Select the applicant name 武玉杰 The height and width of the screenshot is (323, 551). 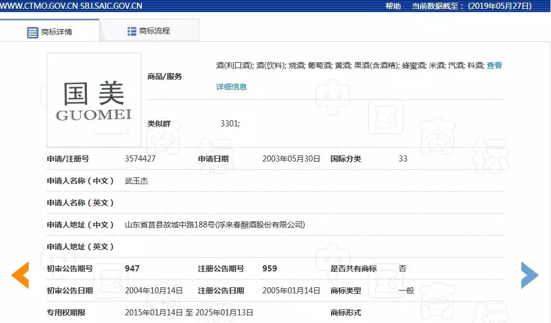tap(137, 181)
